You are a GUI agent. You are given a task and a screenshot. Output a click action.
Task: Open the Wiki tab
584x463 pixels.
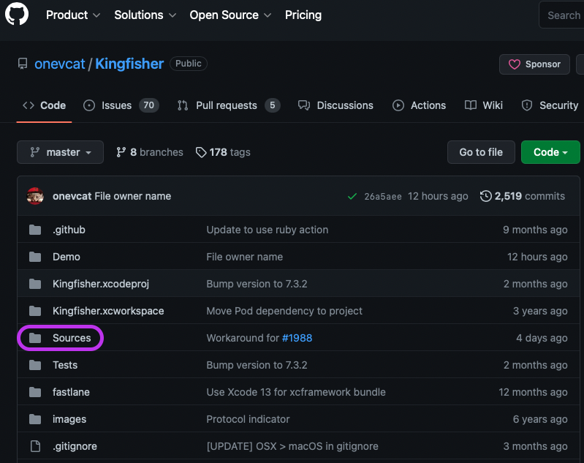coord(483,105)
